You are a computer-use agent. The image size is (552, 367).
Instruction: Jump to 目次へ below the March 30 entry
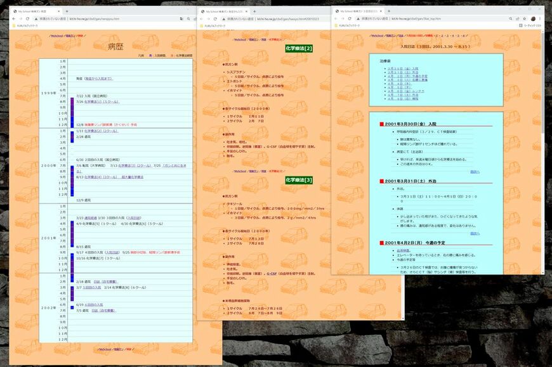pos(475,172)
